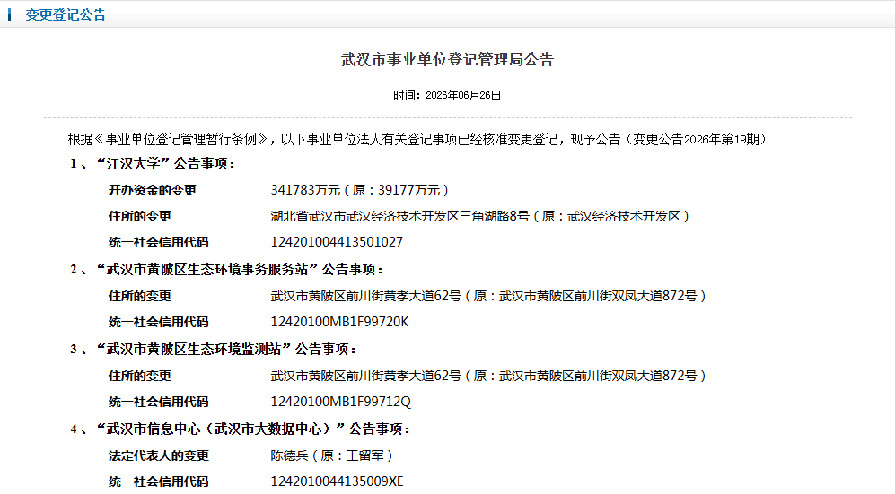The image size is (895, 494).
Task: Click the 开办资金的变更 label
Action: coord(153,190)
